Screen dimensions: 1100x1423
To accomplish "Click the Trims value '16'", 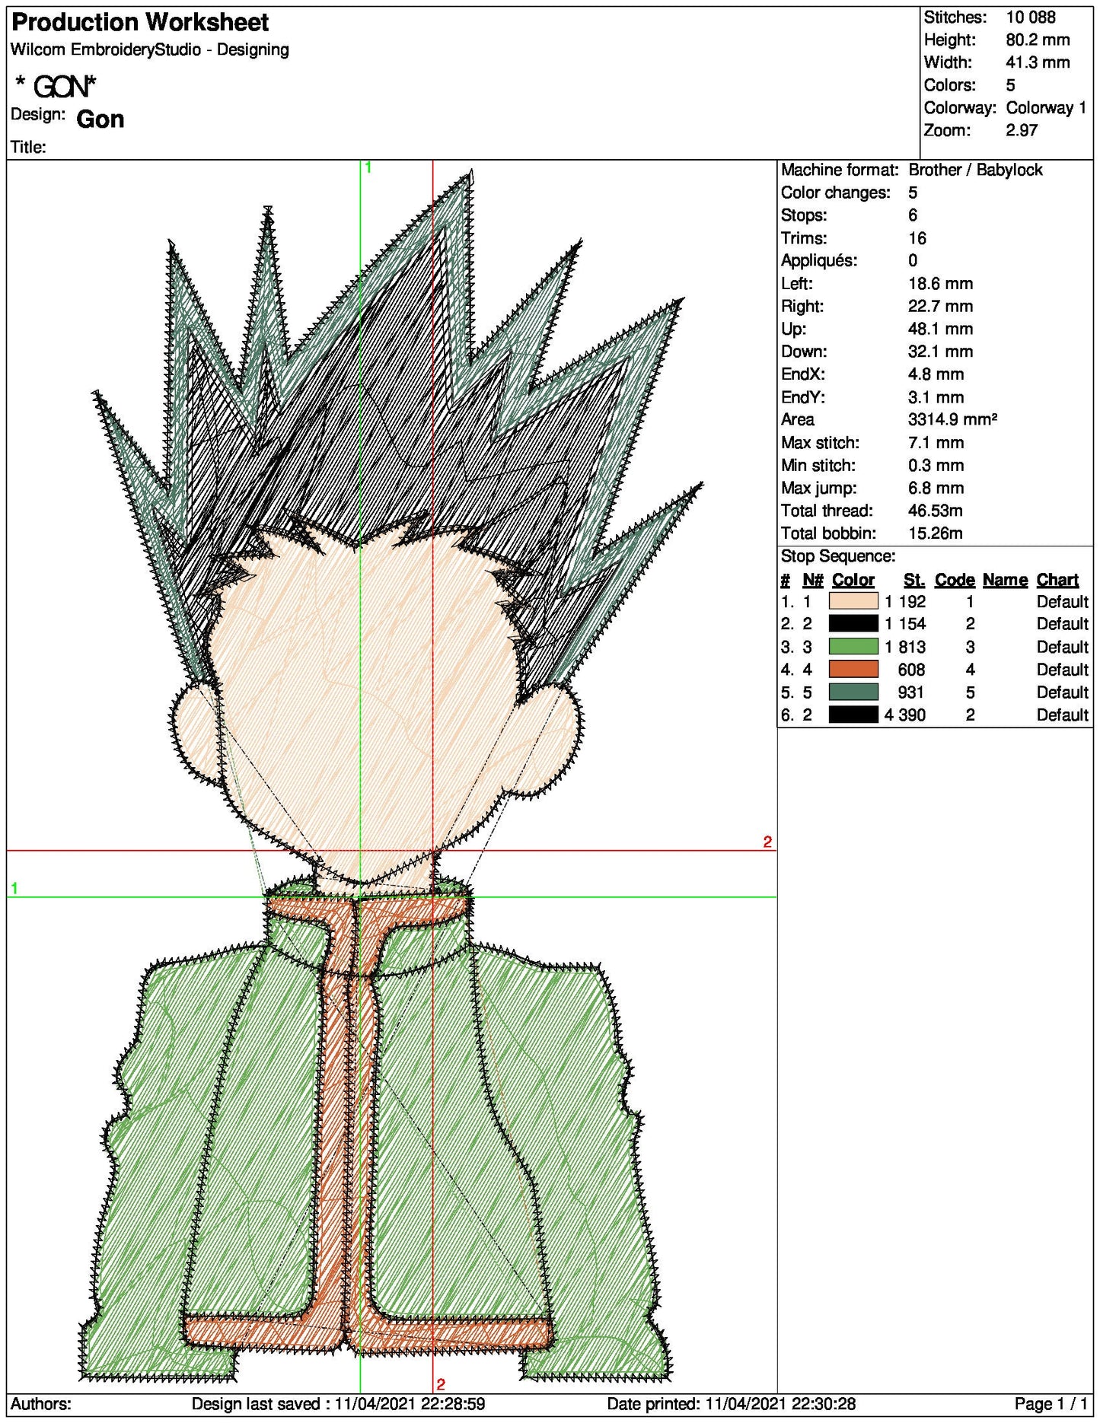I will [917, 238].
